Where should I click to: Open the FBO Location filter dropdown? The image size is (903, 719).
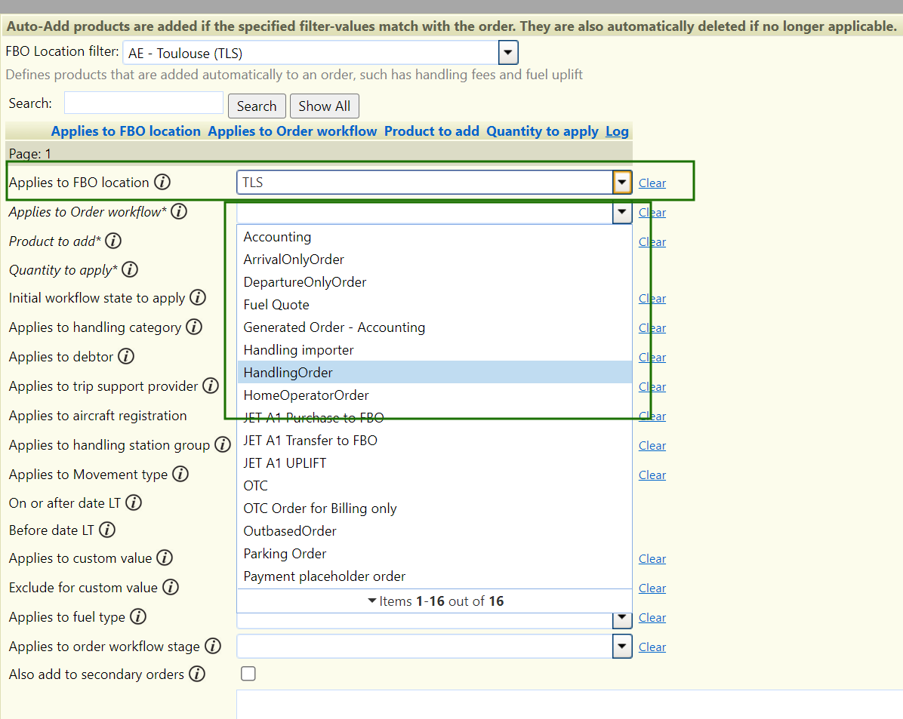point(508,53)
